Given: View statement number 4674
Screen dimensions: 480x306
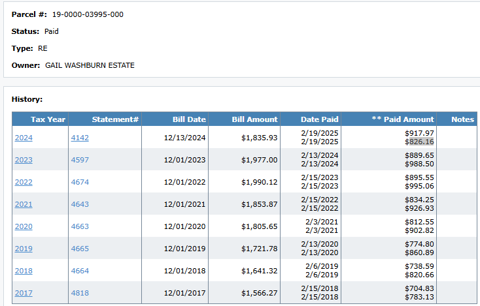Looking at the screenshot, I should (x=80, y=182).
